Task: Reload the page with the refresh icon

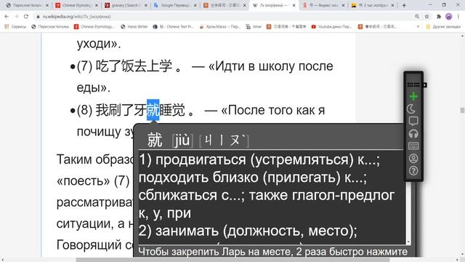Action: point(26,17)
